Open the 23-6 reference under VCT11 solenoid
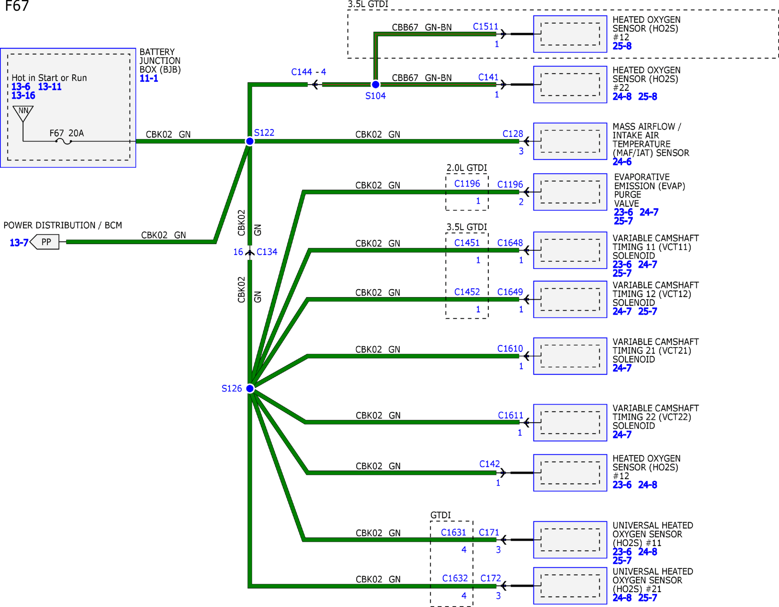The image size is (779, 607). (x=622, y=264)
